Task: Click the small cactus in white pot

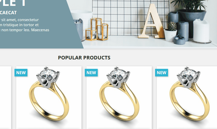Action: [x=171, y=31]
